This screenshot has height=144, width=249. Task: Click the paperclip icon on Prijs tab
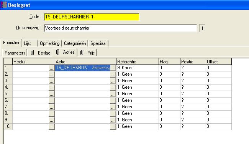pos(82,53)
